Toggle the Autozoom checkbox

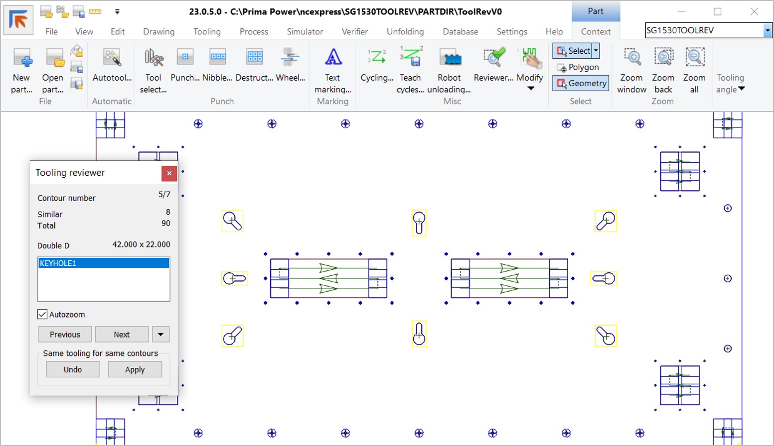(43, 315)
